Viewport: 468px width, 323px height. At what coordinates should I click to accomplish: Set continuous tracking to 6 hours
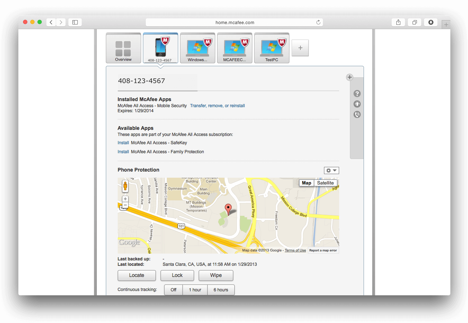tap(221, 290)
